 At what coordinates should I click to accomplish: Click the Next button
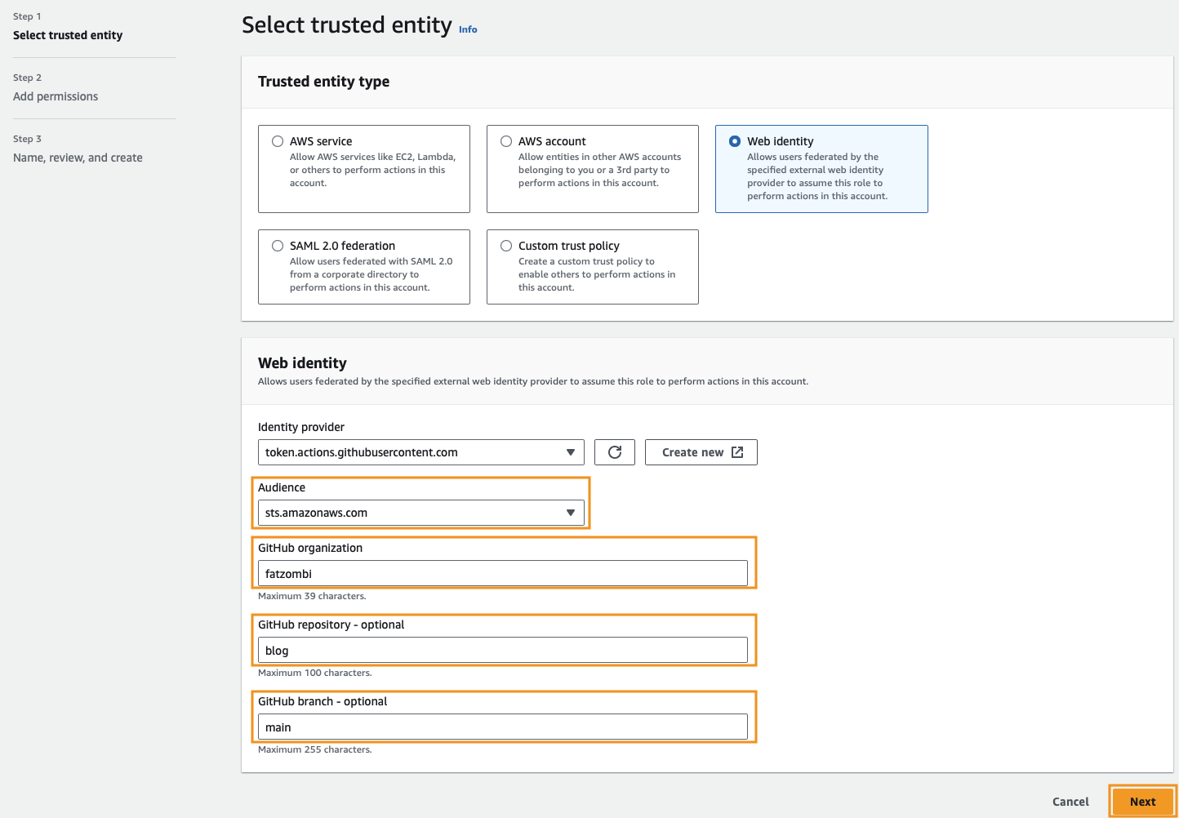[1142, 802]
